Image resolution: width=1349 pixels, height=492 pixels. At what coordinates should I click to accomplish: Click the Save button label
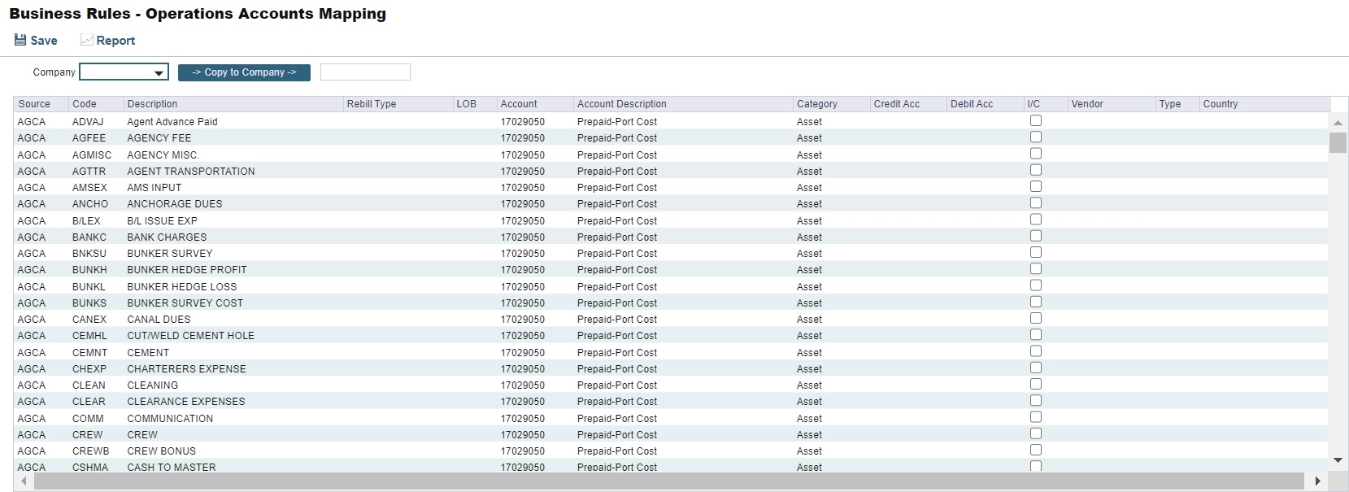(44, 41)
